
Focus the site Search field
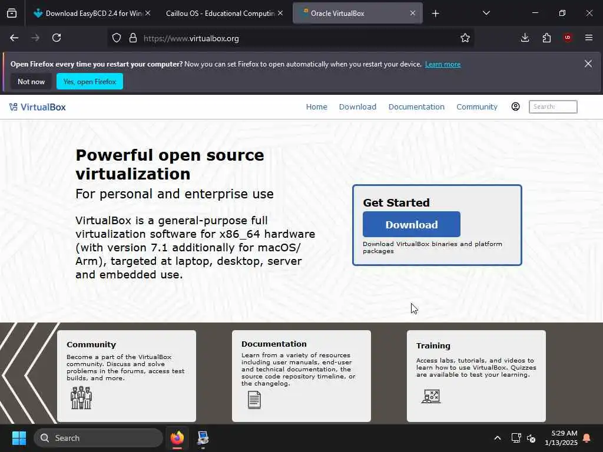552,107
